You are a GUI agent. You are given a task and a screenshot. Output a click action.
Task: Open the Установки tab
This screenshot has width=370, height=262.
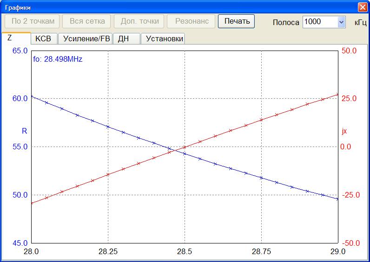[x=165, y=39]
